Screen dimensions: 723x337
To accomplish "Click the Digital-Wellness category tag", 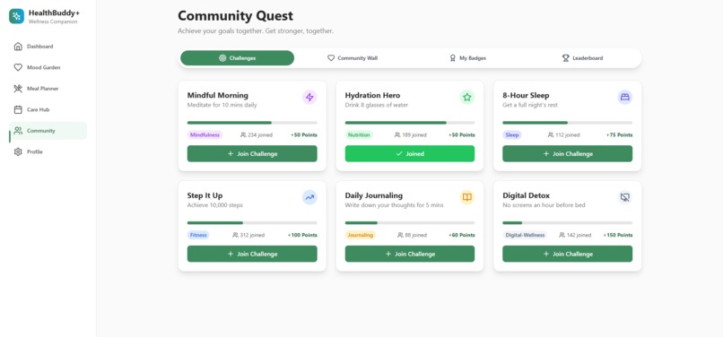I will tap(525, 235).
